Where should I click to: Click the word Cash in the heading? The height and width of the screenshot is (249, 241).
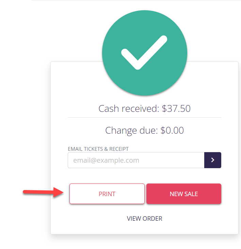click(x=109, y=108)
